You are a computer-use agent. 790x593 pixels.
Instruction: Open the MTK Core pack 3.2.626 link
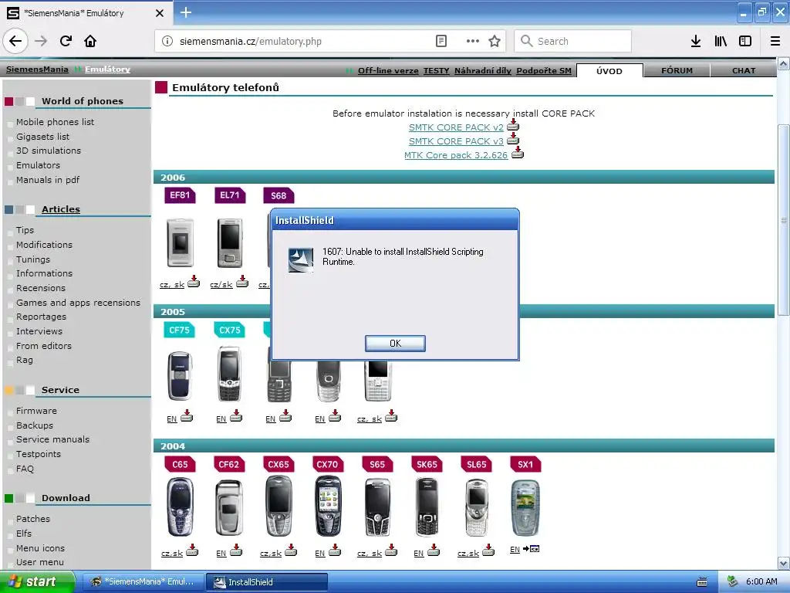pyautogui.click(x=456, y=155)
